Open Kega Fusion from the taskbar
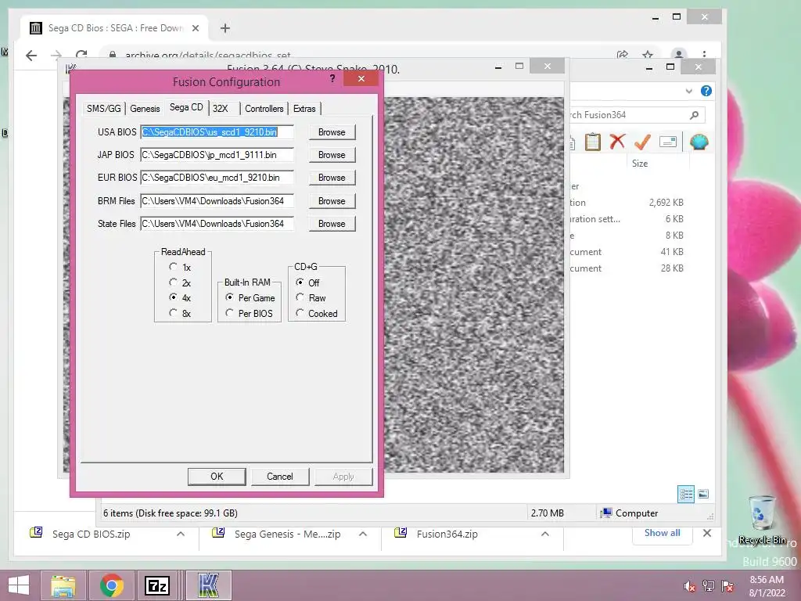 coord(208,585)
